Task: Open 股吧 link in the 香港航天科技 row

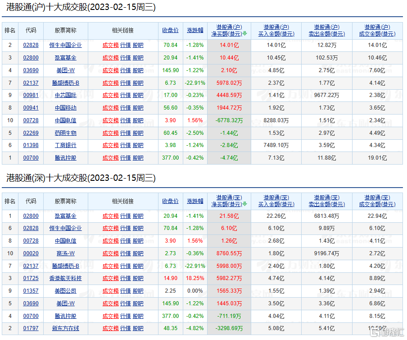Action: [x=138, y=278]
